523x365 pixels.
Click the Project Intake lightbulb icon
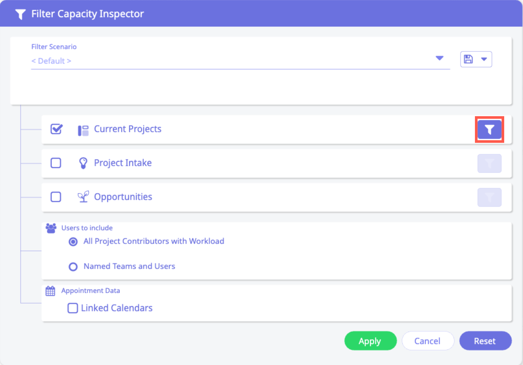[83, 163]
